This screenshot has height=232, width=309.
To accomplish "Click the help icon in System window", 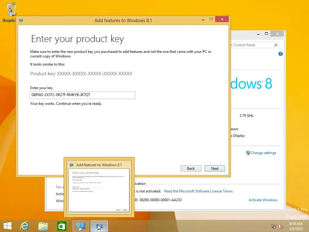I will [281, 54].
